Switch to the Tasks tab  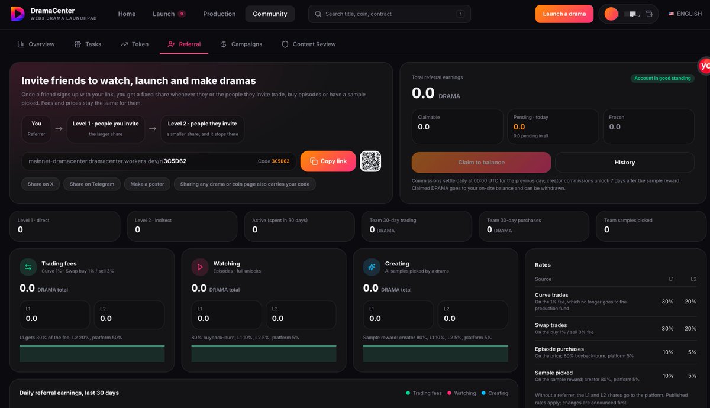pos(88,44)
